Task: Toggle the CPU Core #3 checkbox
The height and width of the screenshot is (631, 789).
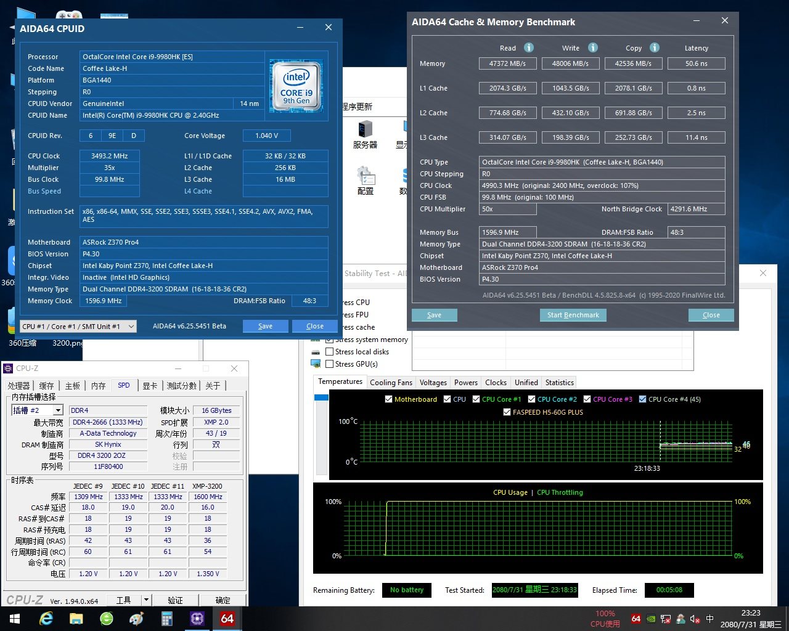Action: (x=587, y=399)
